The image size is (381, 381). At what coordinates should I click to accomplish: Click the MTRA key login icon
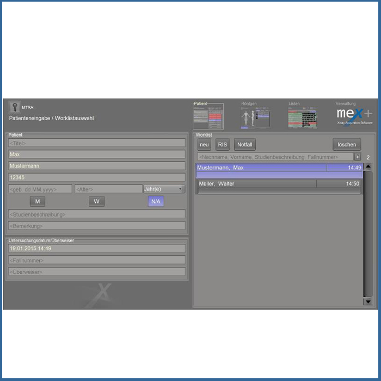[14, 107]
